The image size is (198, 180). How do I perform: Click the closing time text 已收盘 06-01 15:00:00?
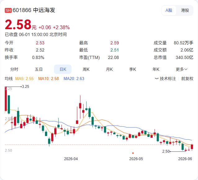26,34
